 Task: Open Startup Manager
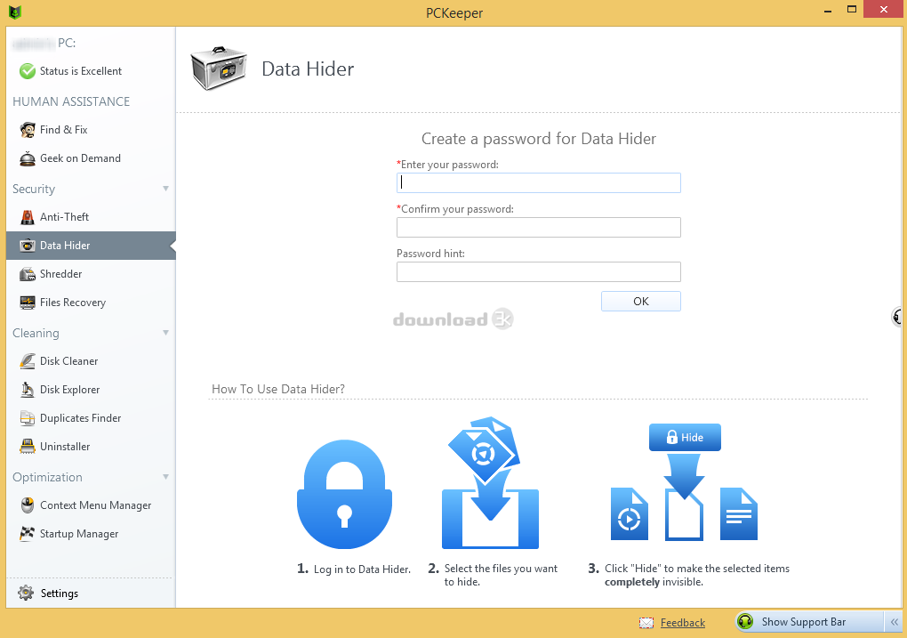[91, 534]
